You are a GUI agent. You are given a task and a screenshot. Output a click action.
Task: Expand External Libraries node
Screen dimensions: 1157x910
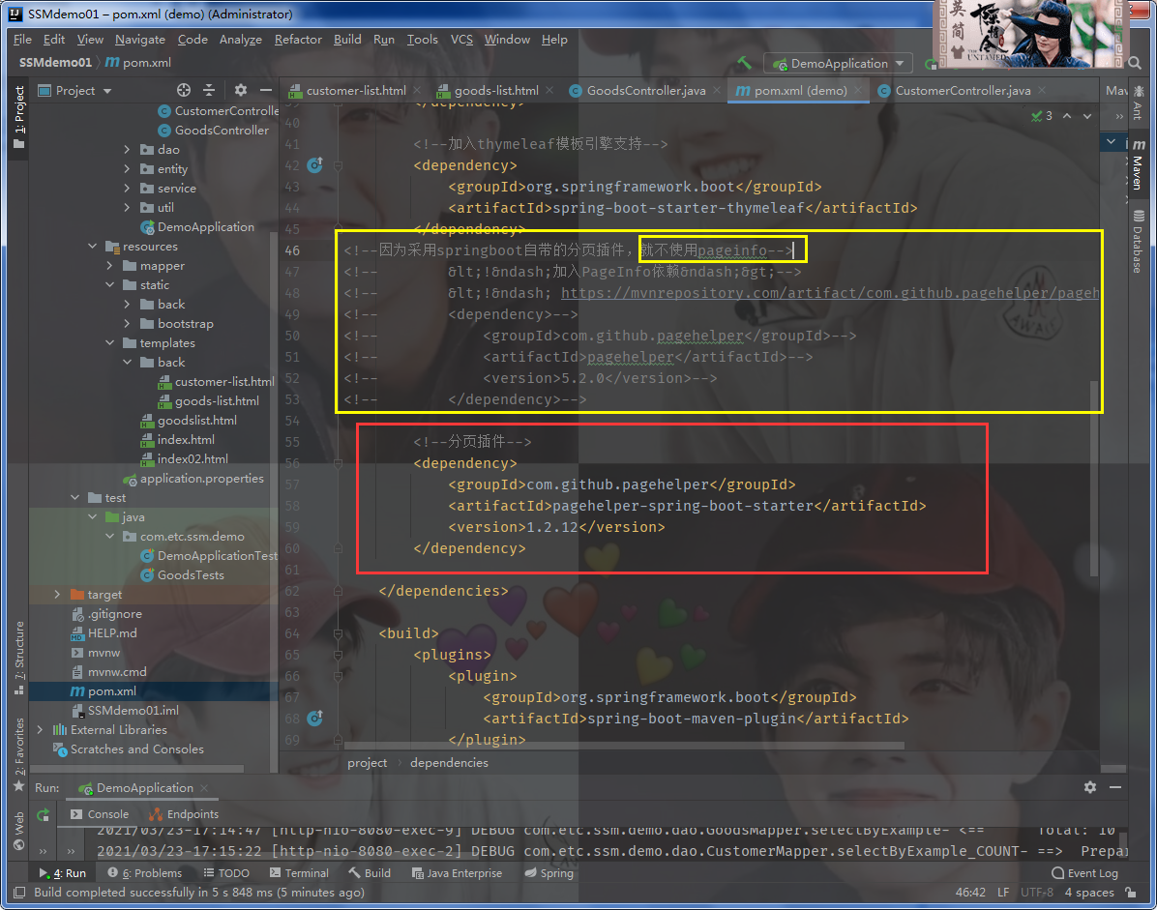coord(40,729)
